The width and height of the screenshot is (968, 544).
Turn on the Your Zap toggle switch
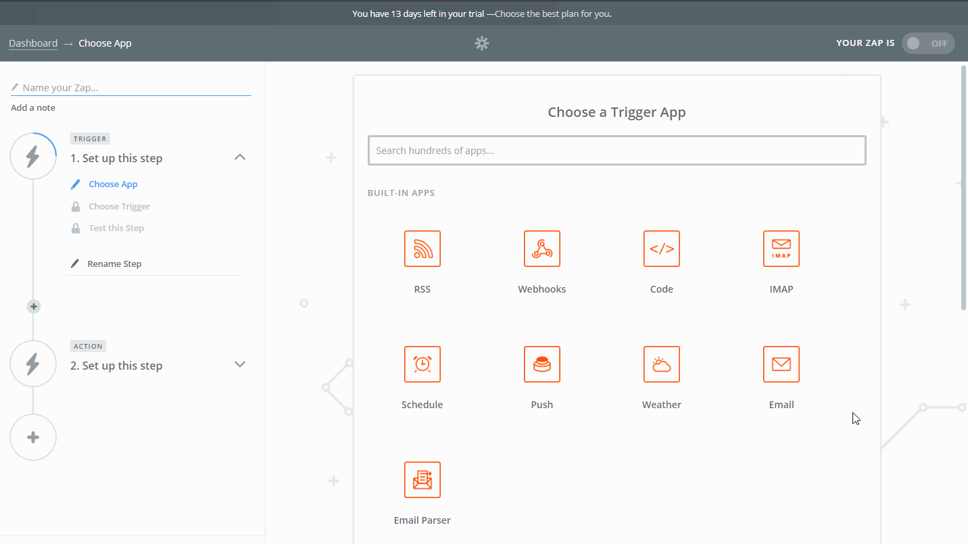928,43
